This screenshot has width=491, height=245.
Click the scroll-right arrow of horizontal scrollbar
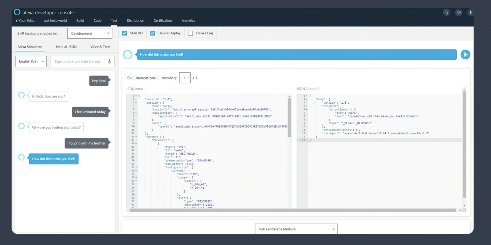pos(460,210)
